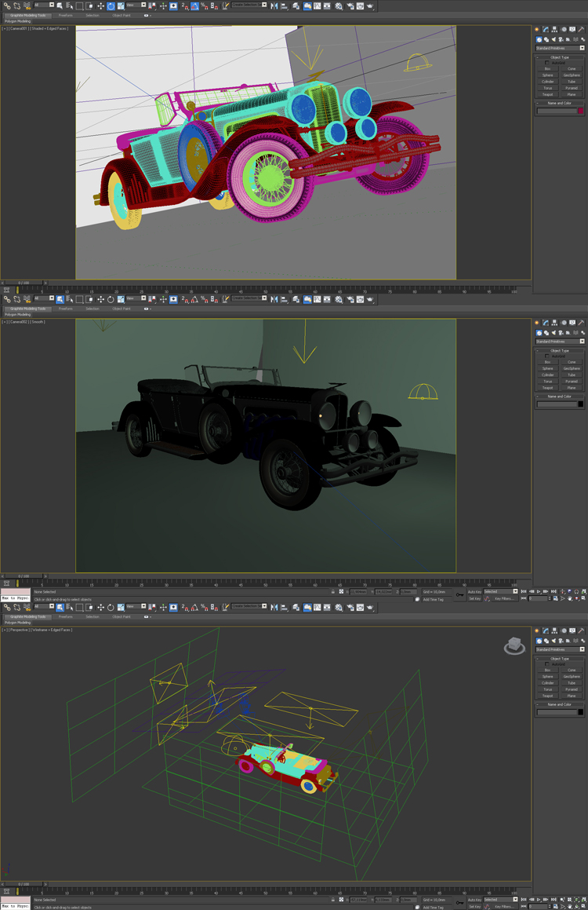Activate Select and Rotate in the topmost toolbar
588x910 pixels.
111,5
